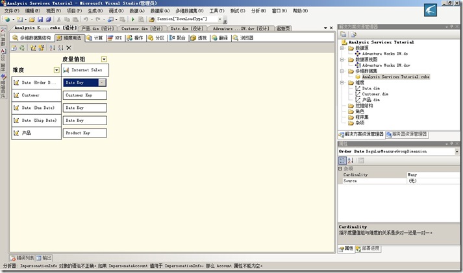The image size is (463, 273).
Task: Open the Toolbox side panel
Action: coord(3,36)
